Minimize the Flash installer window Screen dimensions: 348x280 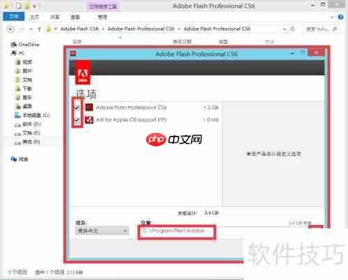click(x=292, y=54)
